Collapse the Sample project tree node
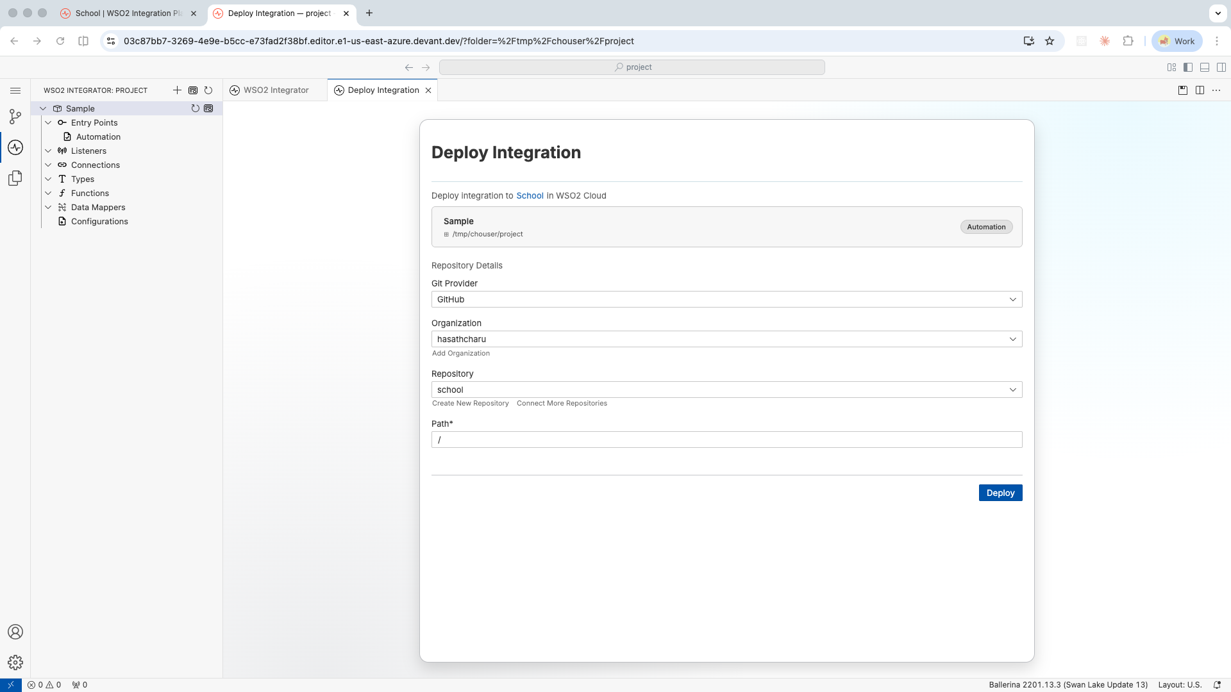Viewport: 1231px width, 692px height. click(43, 108)
